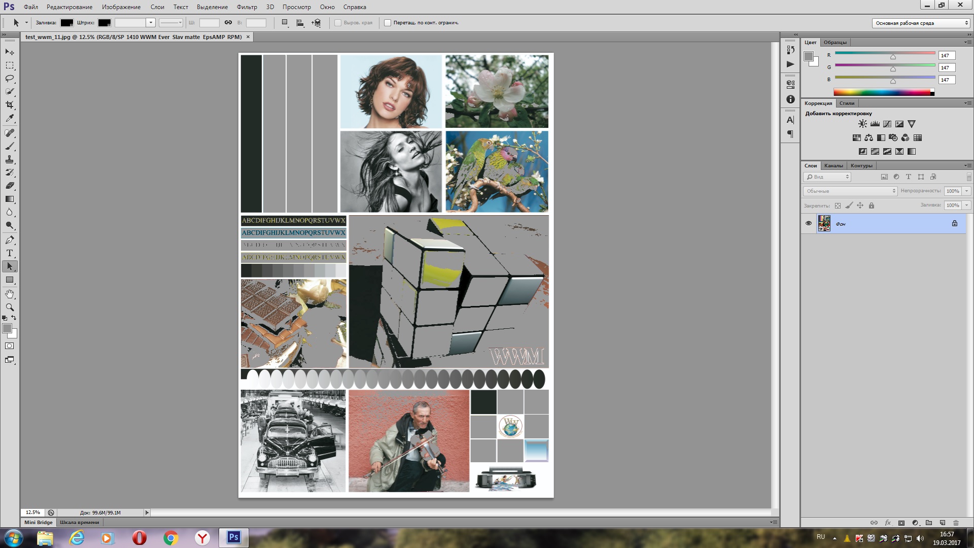Switch to the Образцы tab
The width and height of the screenshot is (974, 548).
point(835,43)
